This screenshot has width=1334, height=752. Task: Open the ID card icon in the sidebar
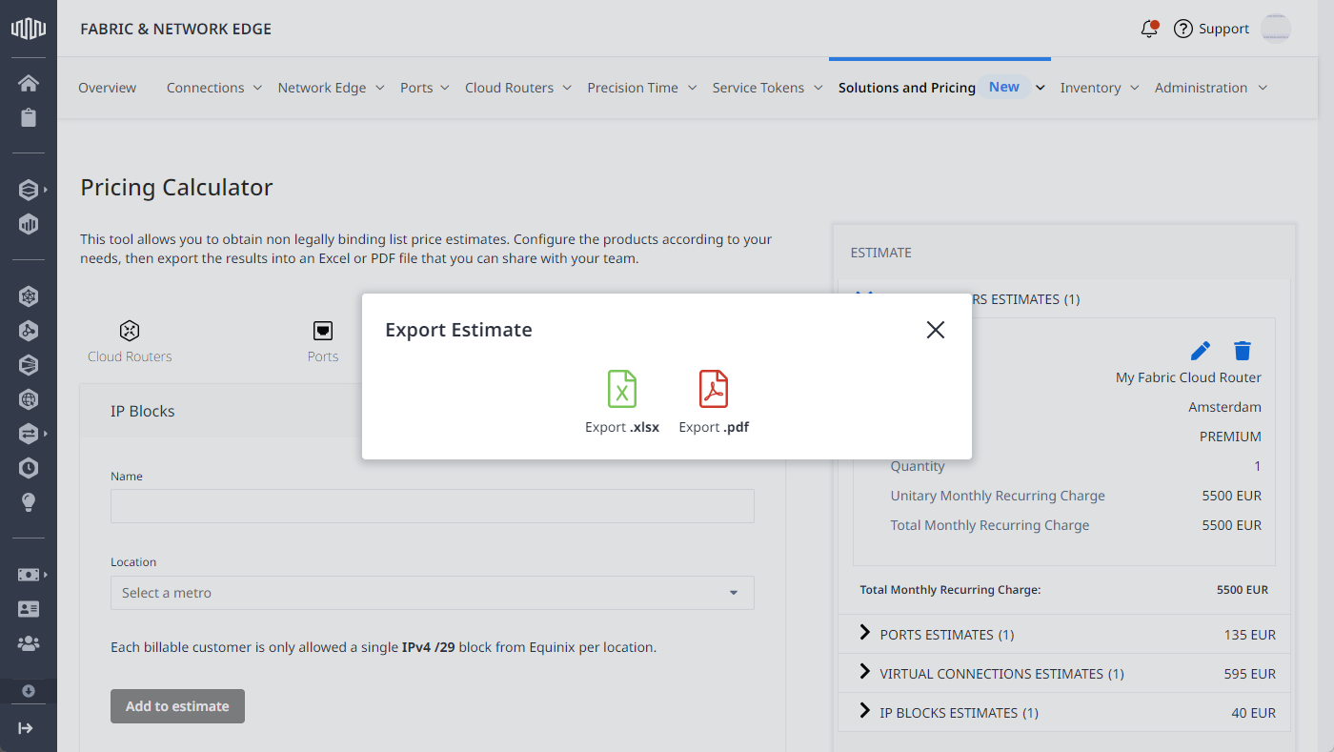click(29, 609)
